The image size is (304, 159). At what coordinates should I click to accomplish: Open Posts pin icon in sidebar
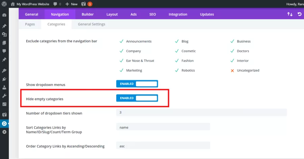[4, 26]
